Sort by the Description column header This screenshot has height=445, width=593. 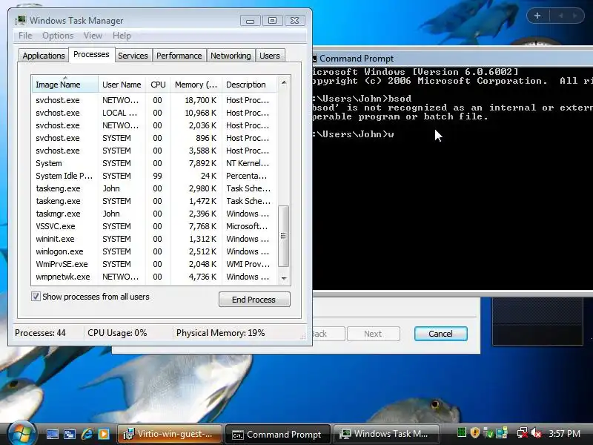[250, 85]
